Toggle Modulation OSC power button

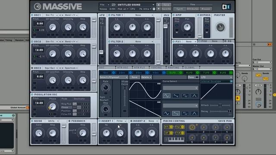pos(32,95)
